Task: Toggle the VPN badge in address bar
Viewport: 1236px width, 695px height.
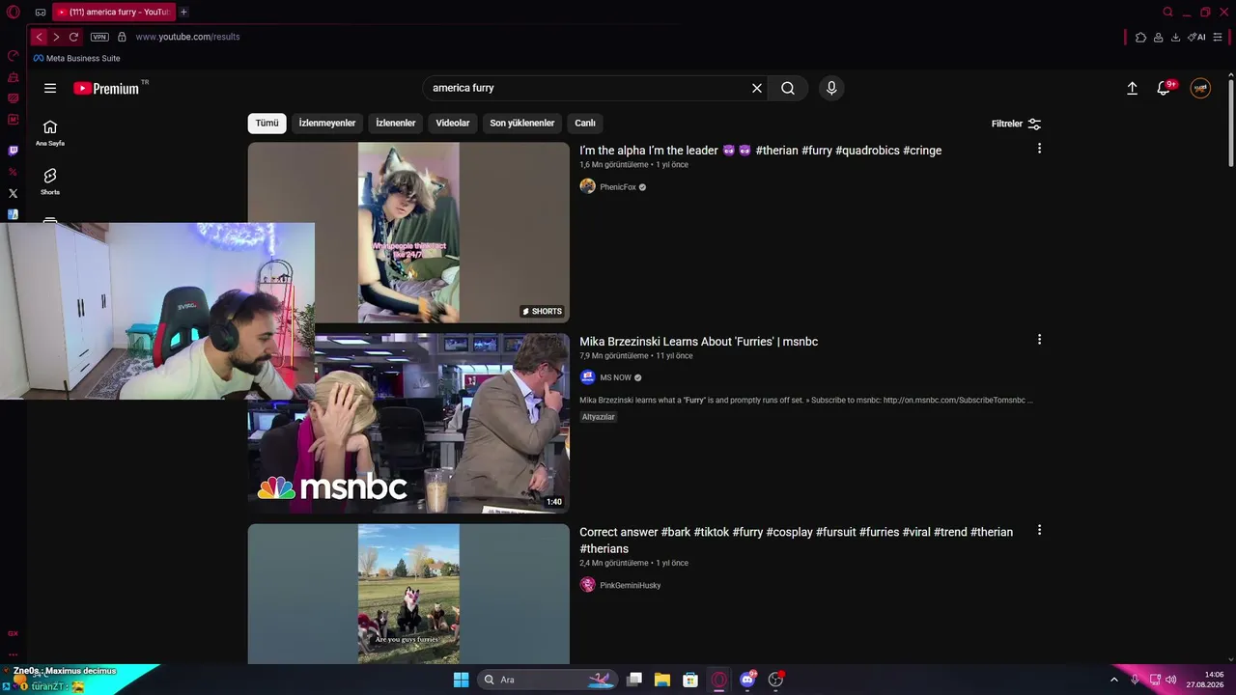Action: (x=99, y=37)
